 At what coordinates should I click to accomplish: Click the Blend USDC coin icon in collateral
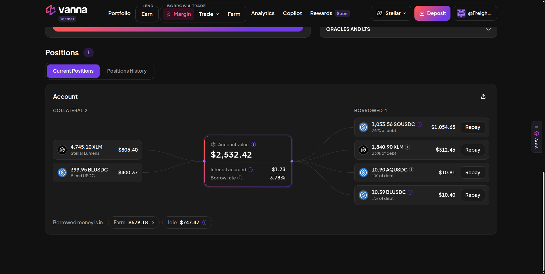pyautogui.click(x=62, y=172)
